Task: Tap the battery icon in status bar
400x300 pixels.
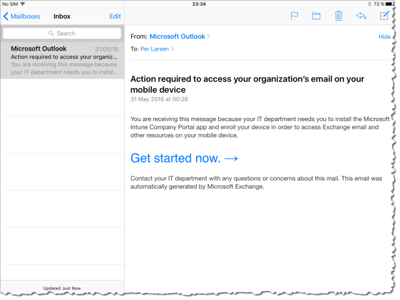Action: pos(388,4)
